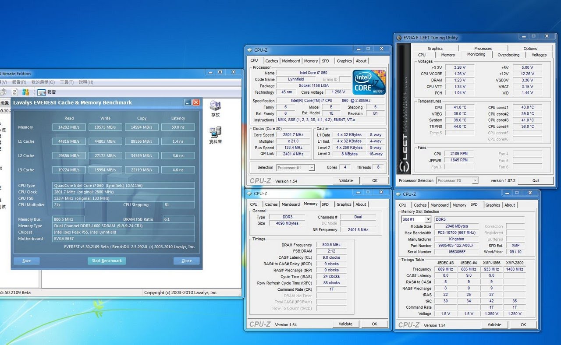Screen dimensions: 561x345
Task: Click the Memory Read value 14282 MB/s
Action: (x=69, y=127)
